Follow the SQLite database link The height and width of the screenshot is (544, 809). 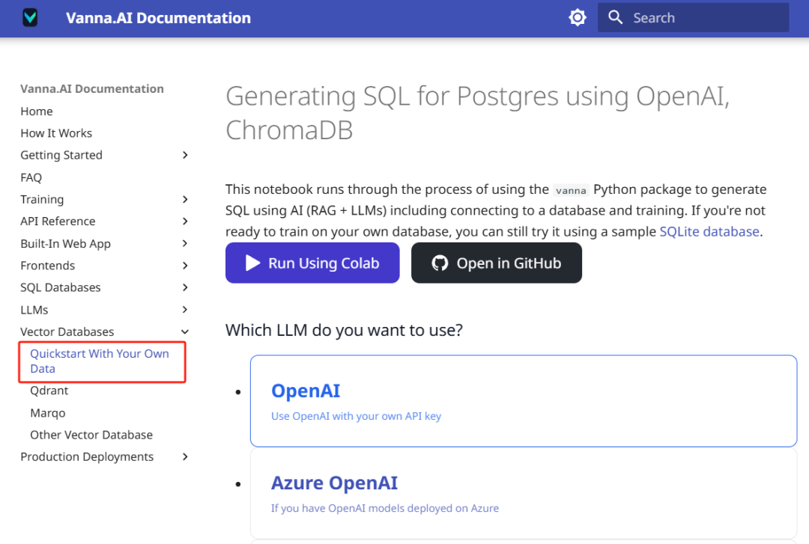709,231
